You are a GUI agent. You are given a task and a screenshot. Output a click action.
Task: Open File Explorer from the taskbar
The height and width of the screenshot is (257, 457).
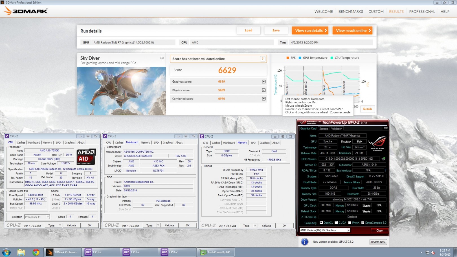(x=21, y=252)
